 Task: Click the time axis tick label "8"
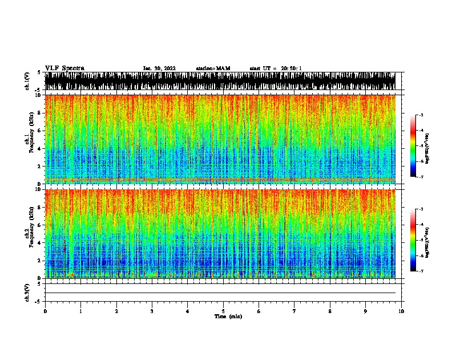(330, 311)
